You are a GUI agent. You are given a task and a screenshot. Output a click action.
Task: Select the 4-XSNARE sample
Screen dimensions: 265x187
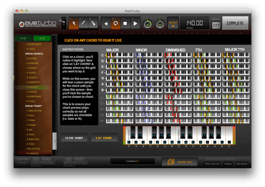[31, 92]
